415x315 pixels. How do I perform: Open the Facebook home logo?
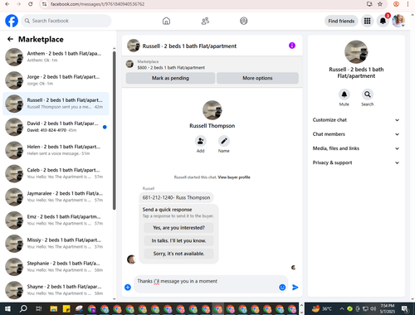pos(12,21)
